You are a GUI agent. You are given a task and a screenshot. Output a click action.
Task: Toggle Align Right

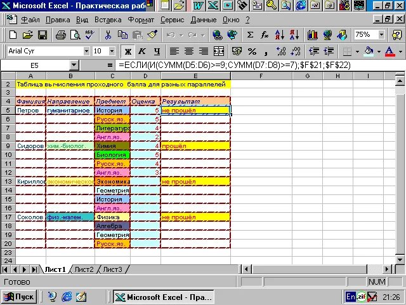[204, 51]
